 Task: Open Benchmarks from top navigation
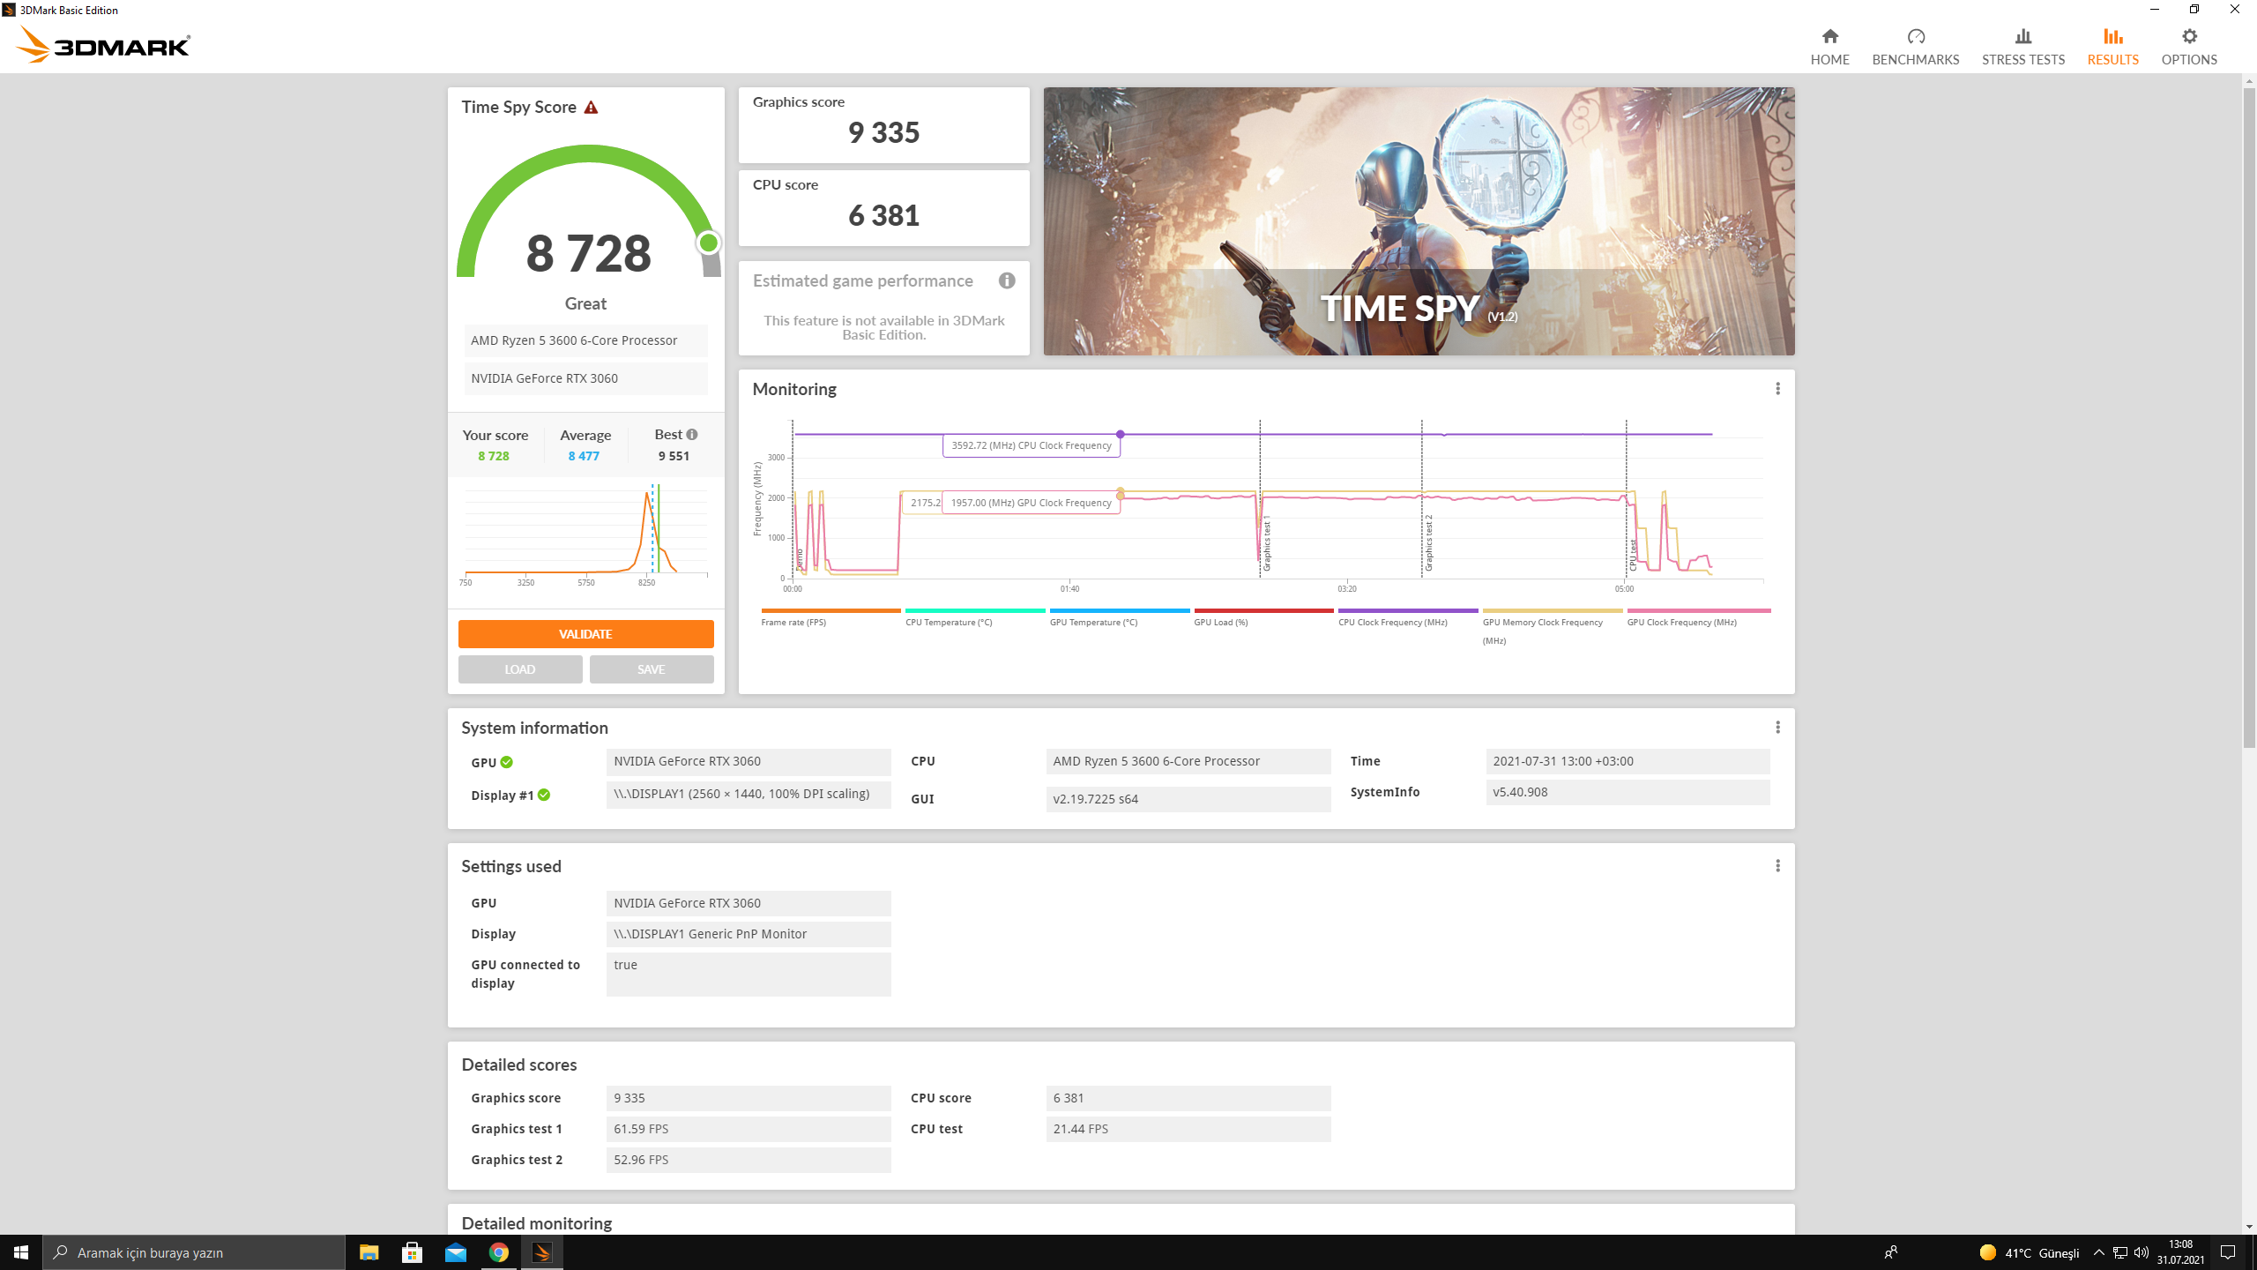(x=1915, y=46)
